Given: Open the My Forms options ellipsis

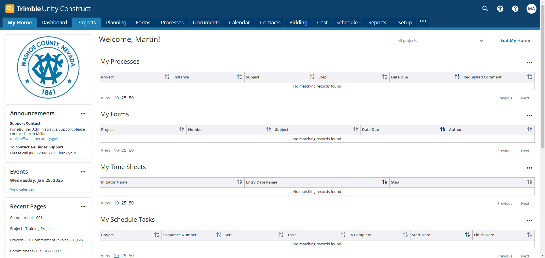Looking at the screenshot, I should coord(529,115).
